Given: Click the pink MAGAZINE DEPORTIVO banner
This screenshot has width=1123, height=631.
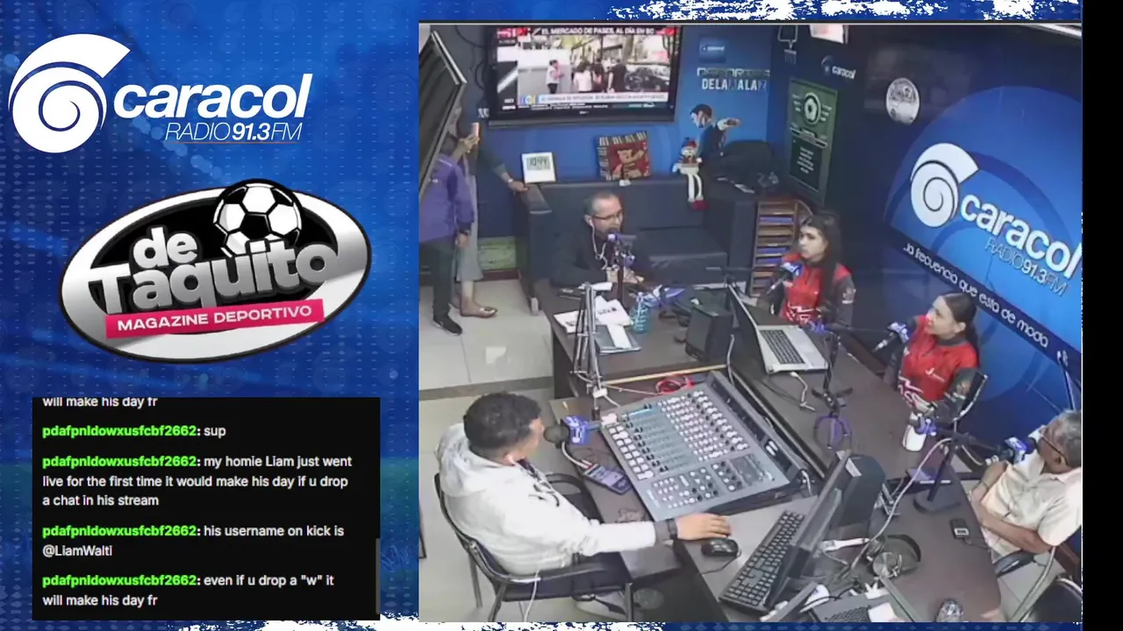Looking at the screenshot, I should tap(214, 318).
